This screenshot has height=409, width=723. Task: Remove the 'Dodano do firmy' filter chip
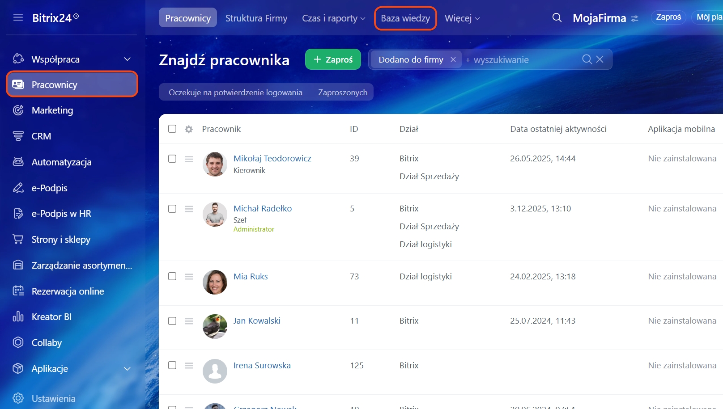(453, 59)
